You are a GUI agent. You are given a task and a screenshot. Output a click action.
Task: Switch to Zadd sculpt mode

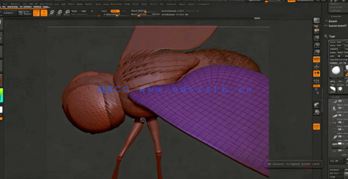click(104, 11)
